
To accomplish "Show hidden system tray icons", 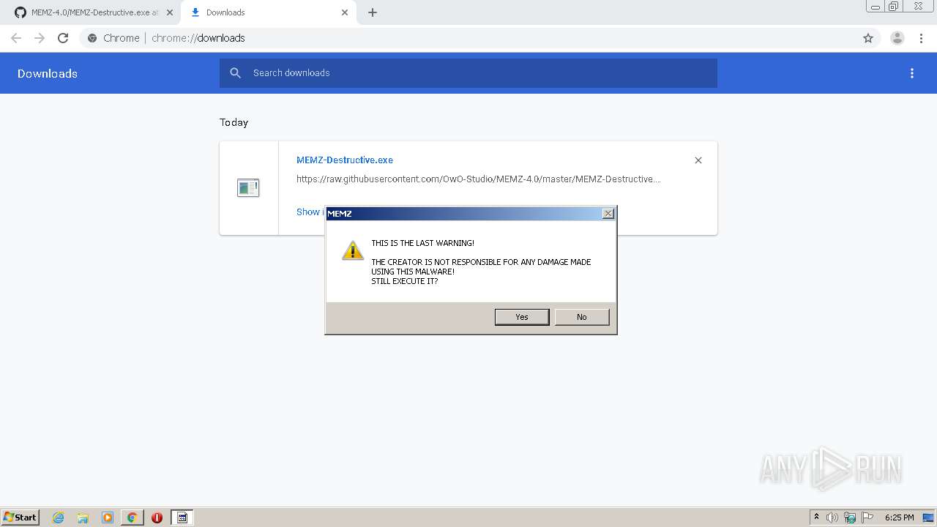I will pyautogui.click(x=817, y=517).
